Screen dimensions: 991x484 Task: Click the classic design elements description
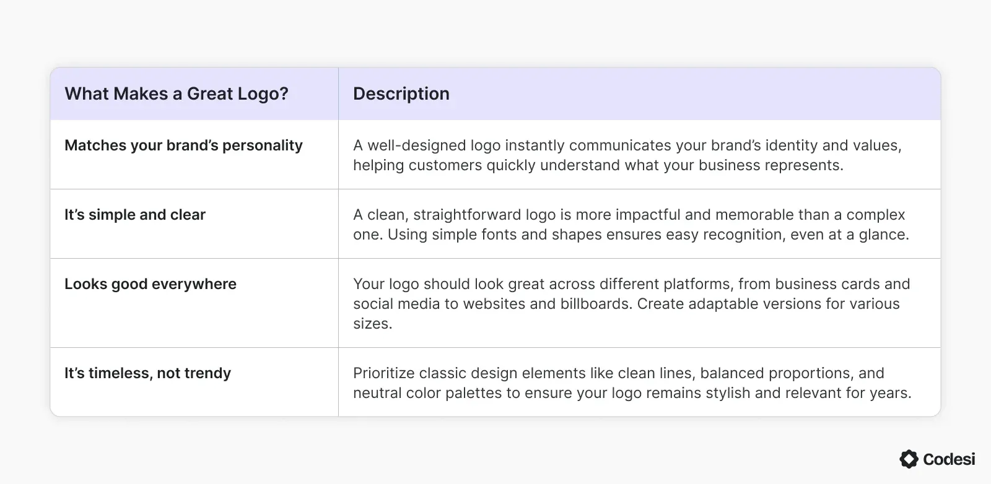(x=632, y=383)
